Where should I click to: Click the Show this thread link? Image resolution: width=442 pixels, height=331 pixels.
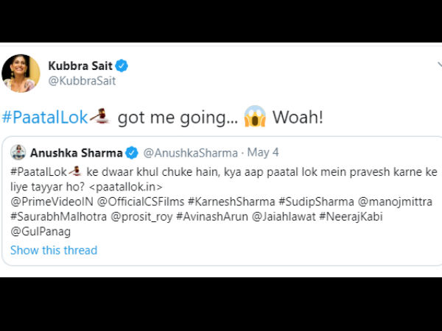point(54,250)
